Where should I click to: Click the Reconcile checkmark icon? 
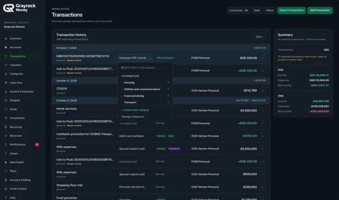coord(6,136)
